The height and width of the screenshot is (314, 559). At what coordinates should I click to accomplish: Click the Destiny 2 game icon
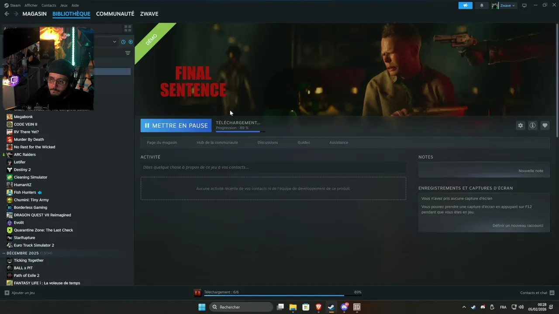(10, 170)
